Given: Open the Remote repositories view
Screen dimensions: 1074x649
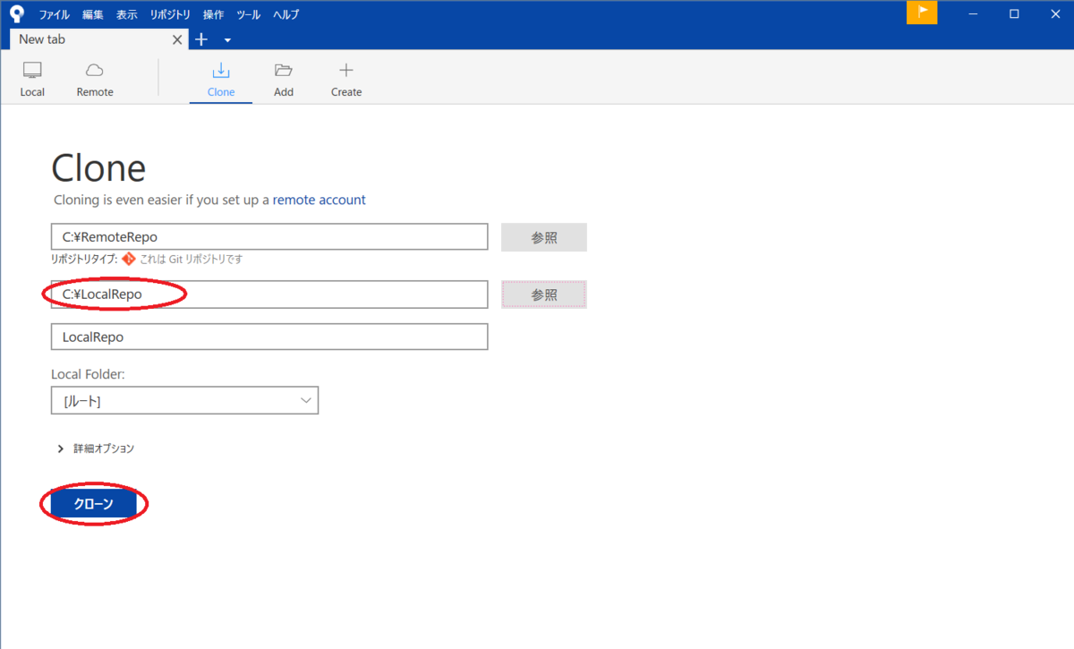Looking at the screenshot, I should pos(94,77).
